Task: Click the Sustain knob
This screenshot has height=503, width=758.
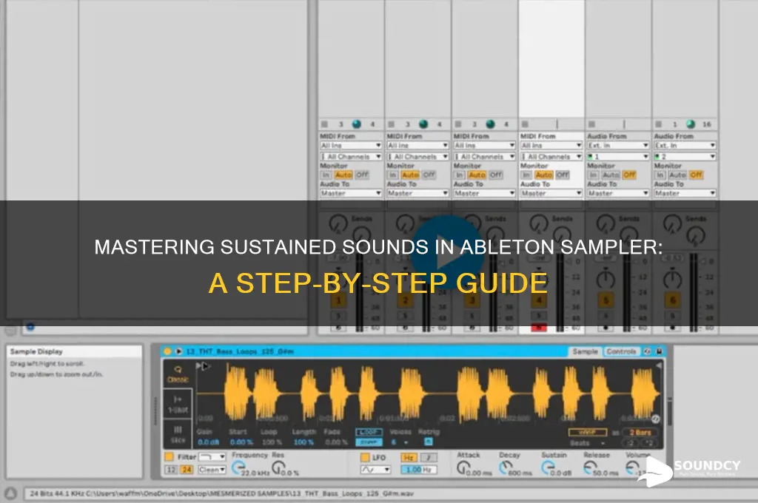Action: click(547, 467)
